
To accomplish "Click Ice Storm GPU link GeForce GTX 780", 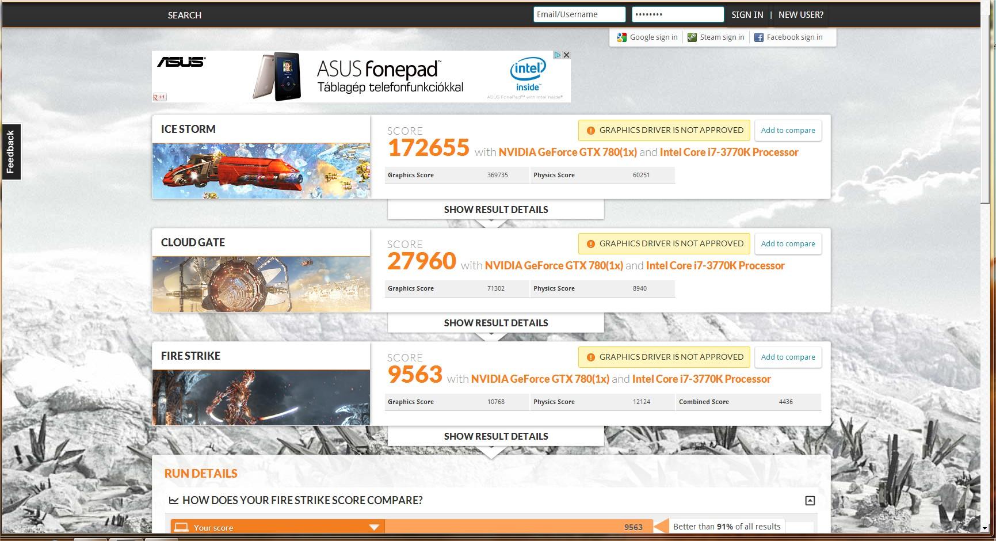I will 567,153.
